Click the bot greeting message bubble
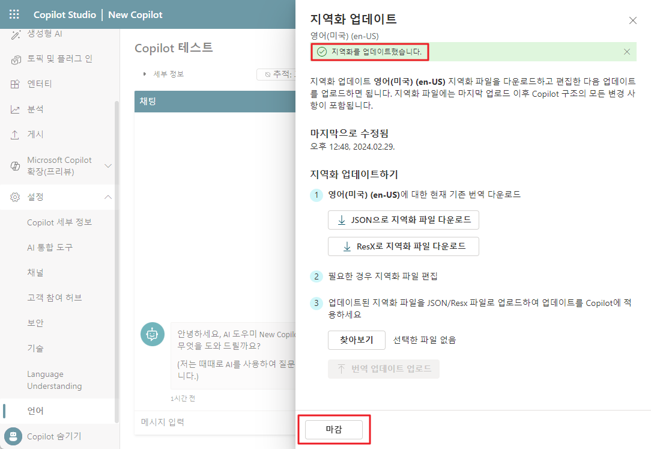This screenshot has width=651, height=449. 234,356
